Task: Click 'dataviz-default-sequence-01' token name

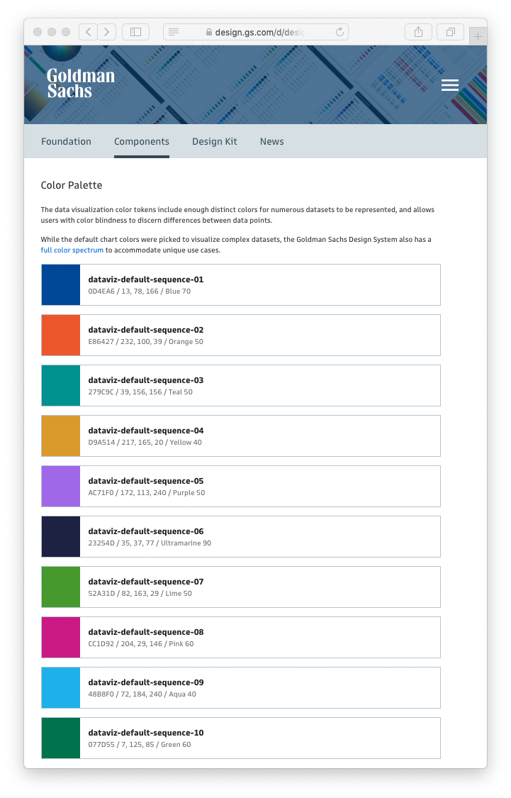Action: click(146, 279)
